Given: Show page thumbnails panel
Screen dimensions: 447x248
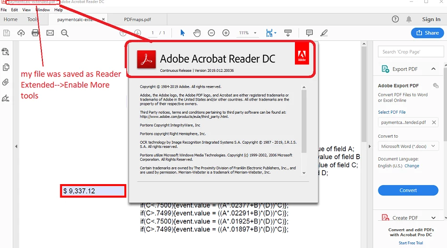Looking at the screenshot, I should [x=6, y=67].
